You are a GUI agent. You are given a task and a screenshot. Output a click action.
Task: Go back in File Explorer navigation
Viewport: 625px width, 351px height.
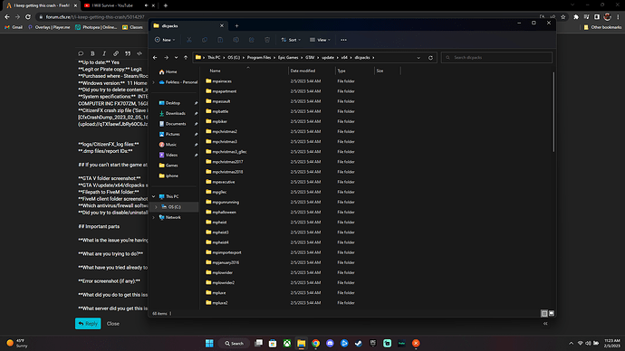coord(155,58)
